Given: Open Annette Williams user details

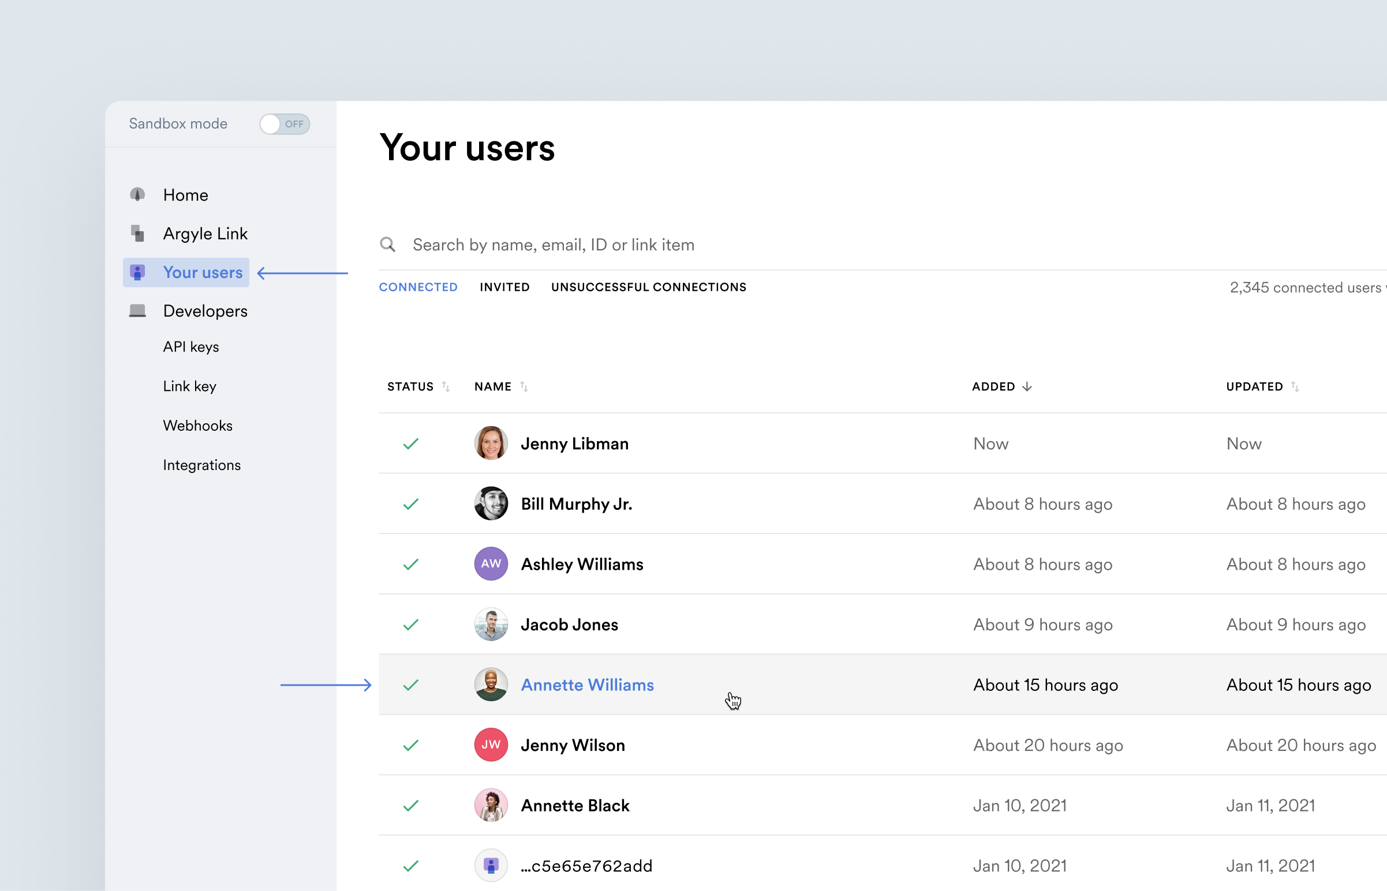Looking at the screenshot, I should click(x=587, y=685).
